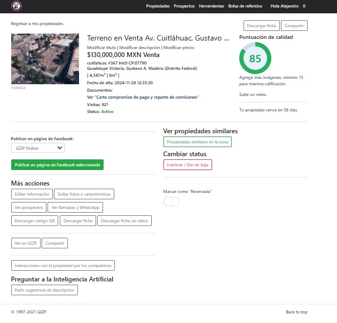This screenshot has width=337, height=323.
Task: Click the GIZP logo icon
Action: tap(17, 6)
